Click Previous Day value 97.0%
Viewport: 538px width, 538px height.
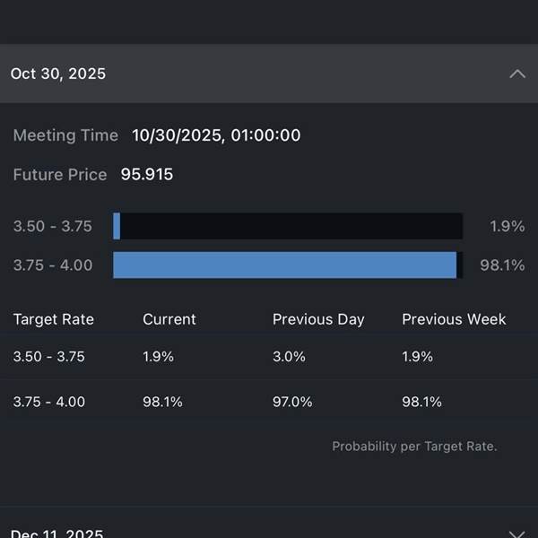(292, 402)
